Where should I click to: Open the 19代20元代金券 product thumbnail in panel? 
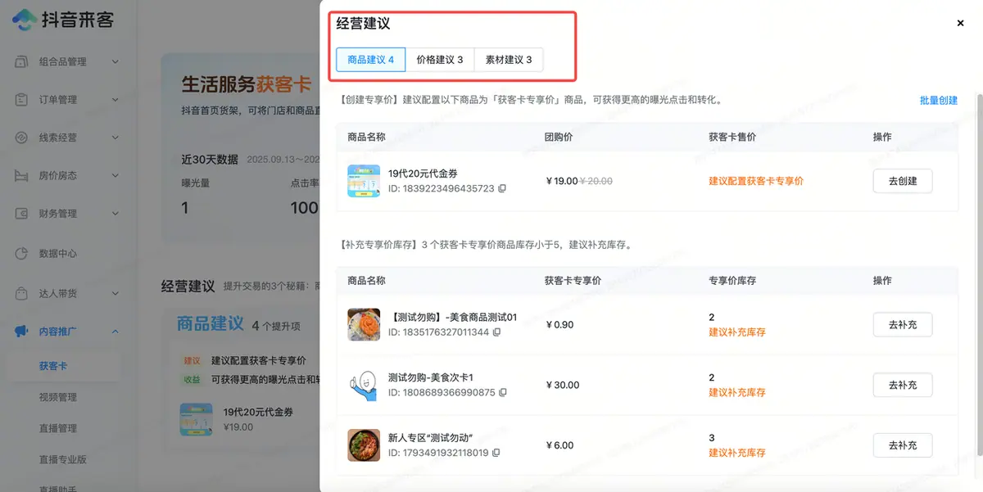tap(364, 181)
